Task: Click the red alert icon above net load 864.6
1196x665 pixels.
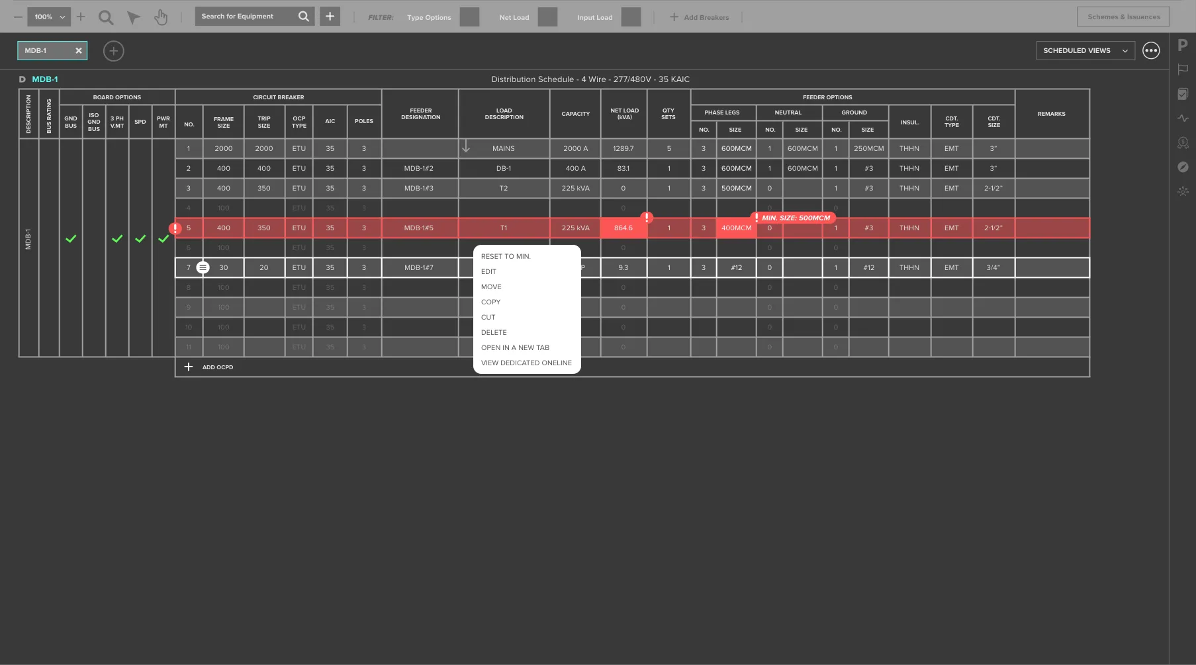Action: point(647,217)
